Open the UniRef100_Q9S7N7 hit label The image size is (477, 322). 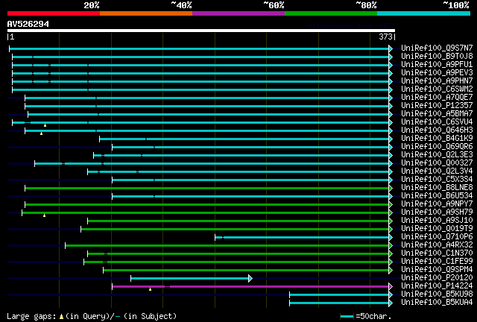(x=437, y=48)
